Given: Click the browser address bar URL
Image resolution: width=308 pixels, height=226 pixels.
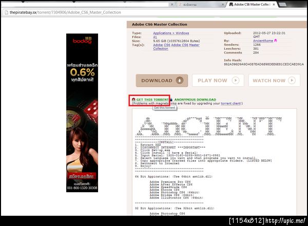Looking at the screenshot, I should coord(65,12).
